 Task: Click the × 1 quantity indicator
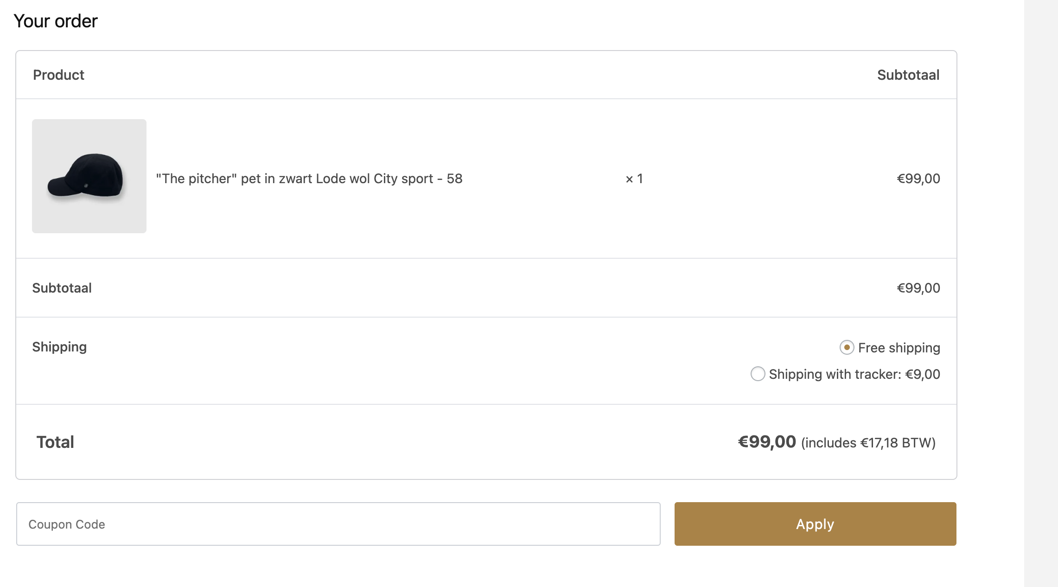[634, 179]
